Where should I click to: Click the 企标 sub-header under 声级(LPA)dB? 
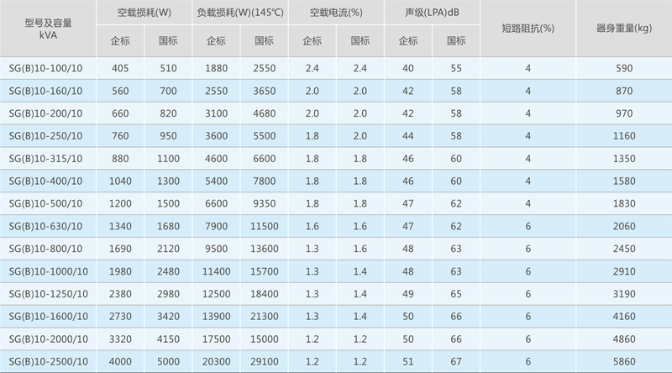click(408, 41)
